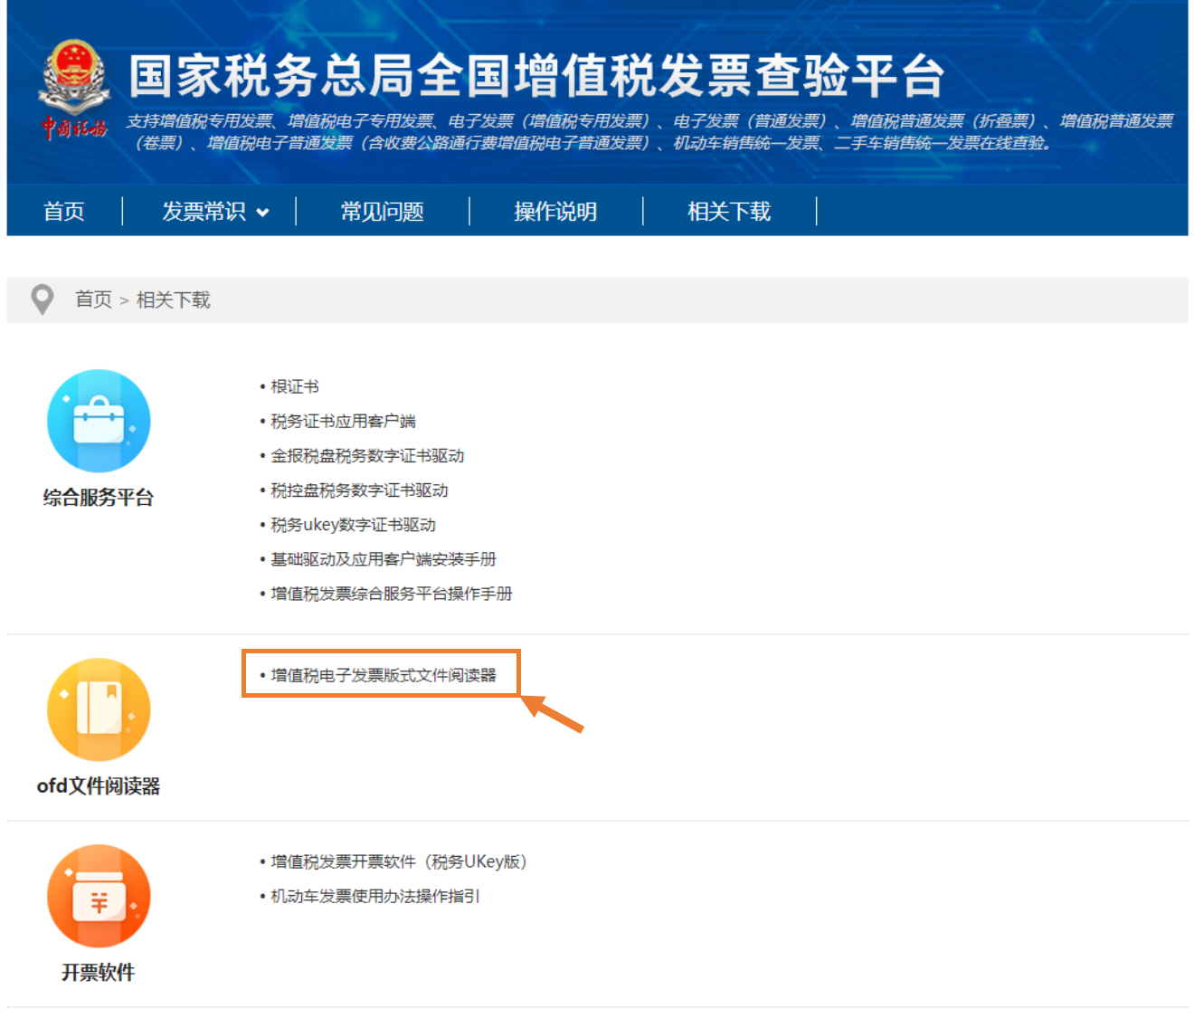Download 金报税盘税务数字证书驱动

(367, 456)
